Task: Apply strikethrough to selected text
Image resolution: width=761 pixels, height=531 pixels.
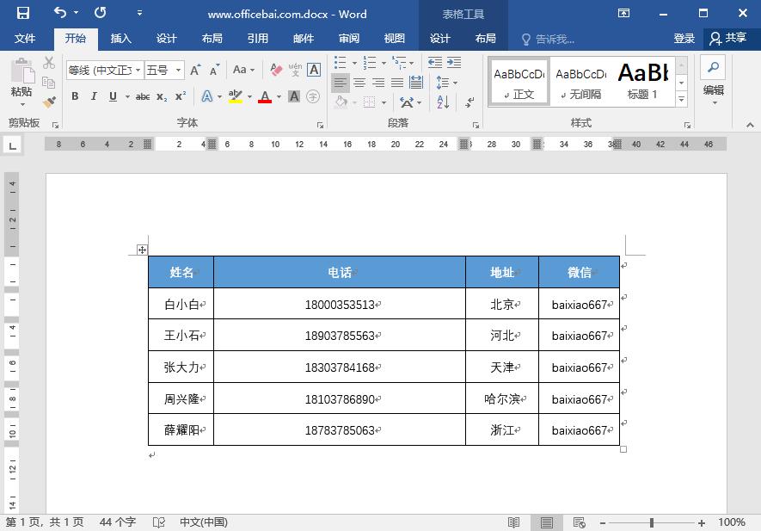Action: click(143, 96)
